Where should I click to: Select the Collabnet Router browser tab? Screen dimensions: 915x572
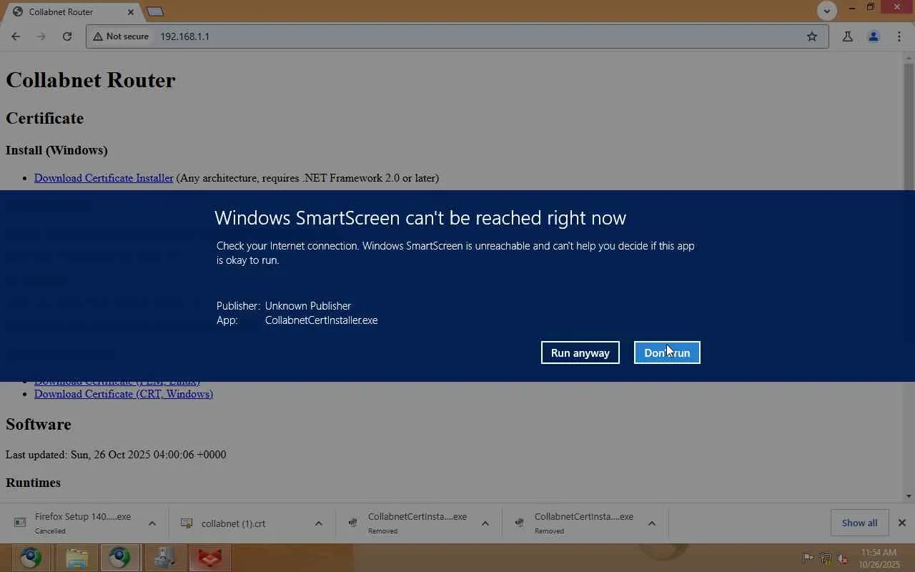(x=71, y=11)
